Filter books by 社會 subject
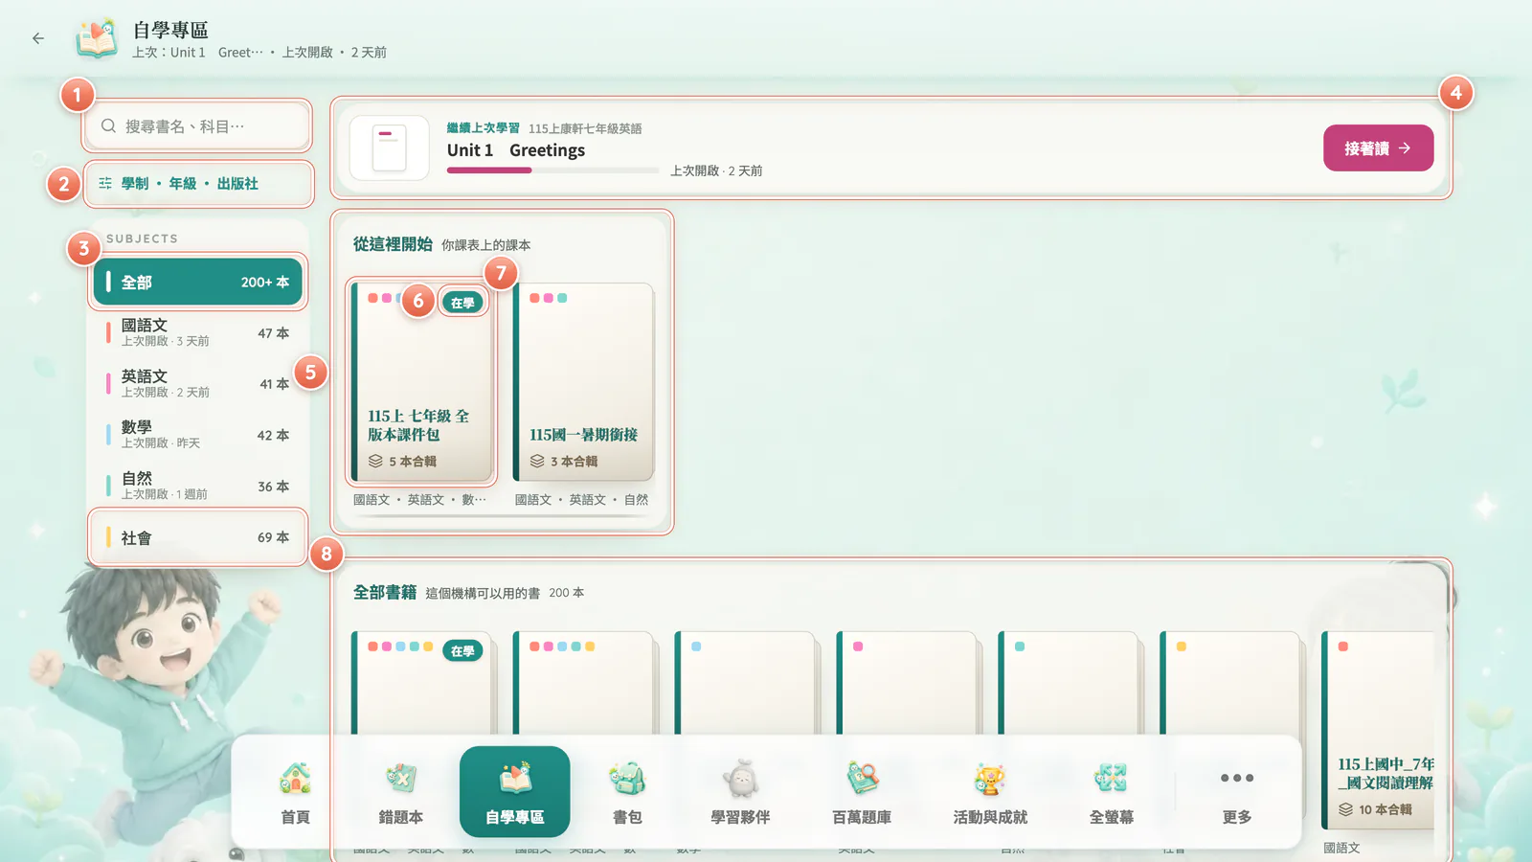The height and width of the screenshot is (862, 1532). 198,537
